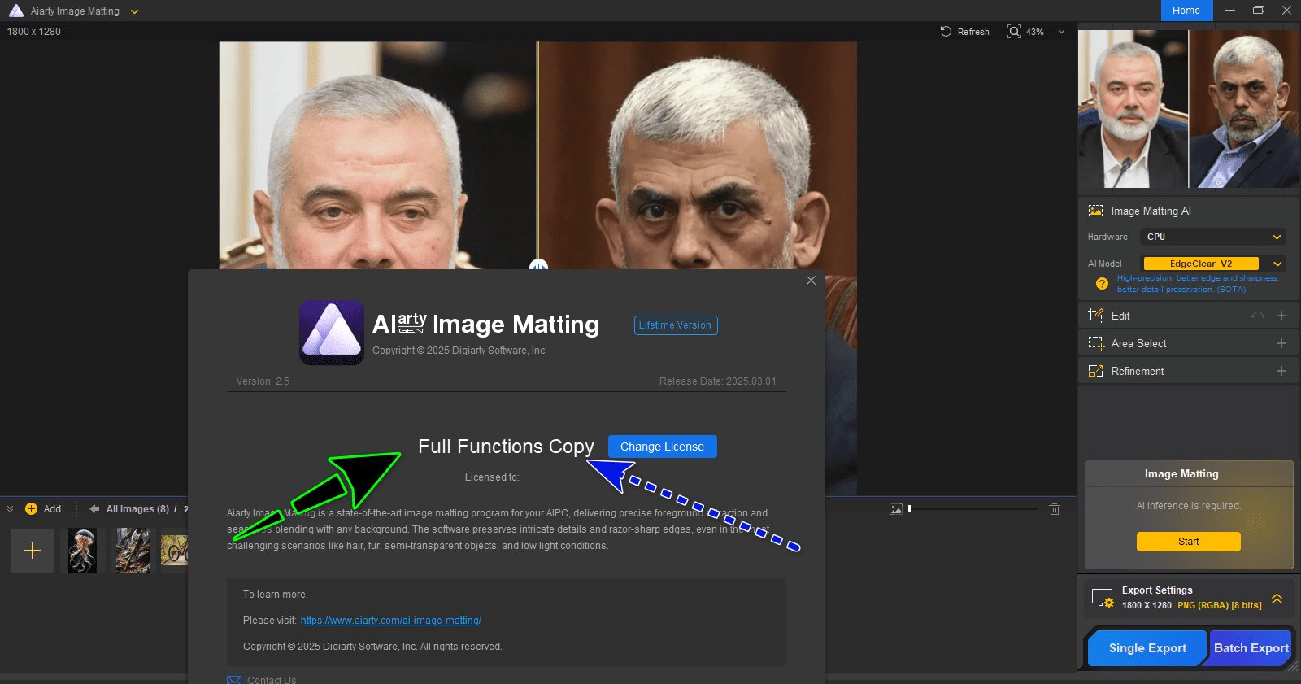1301x684 pixels.
Task: Click the yellow question mark help icon
Action: 1102,284
